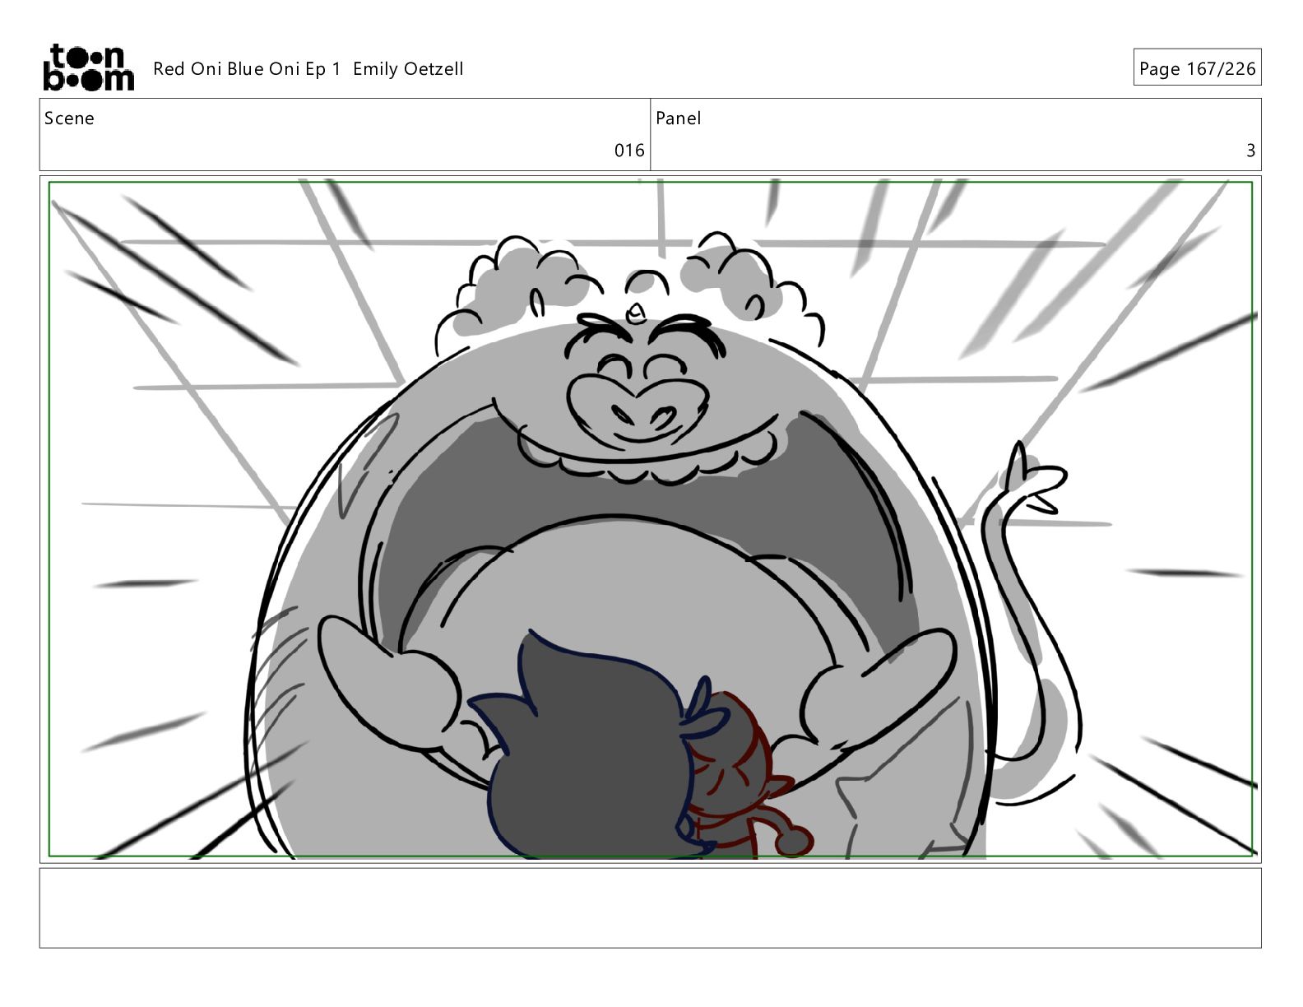This screenshot has height=1007, width=1303.
Task: Click the storyboard panel drawing
Action: click(x=651, y=519)
